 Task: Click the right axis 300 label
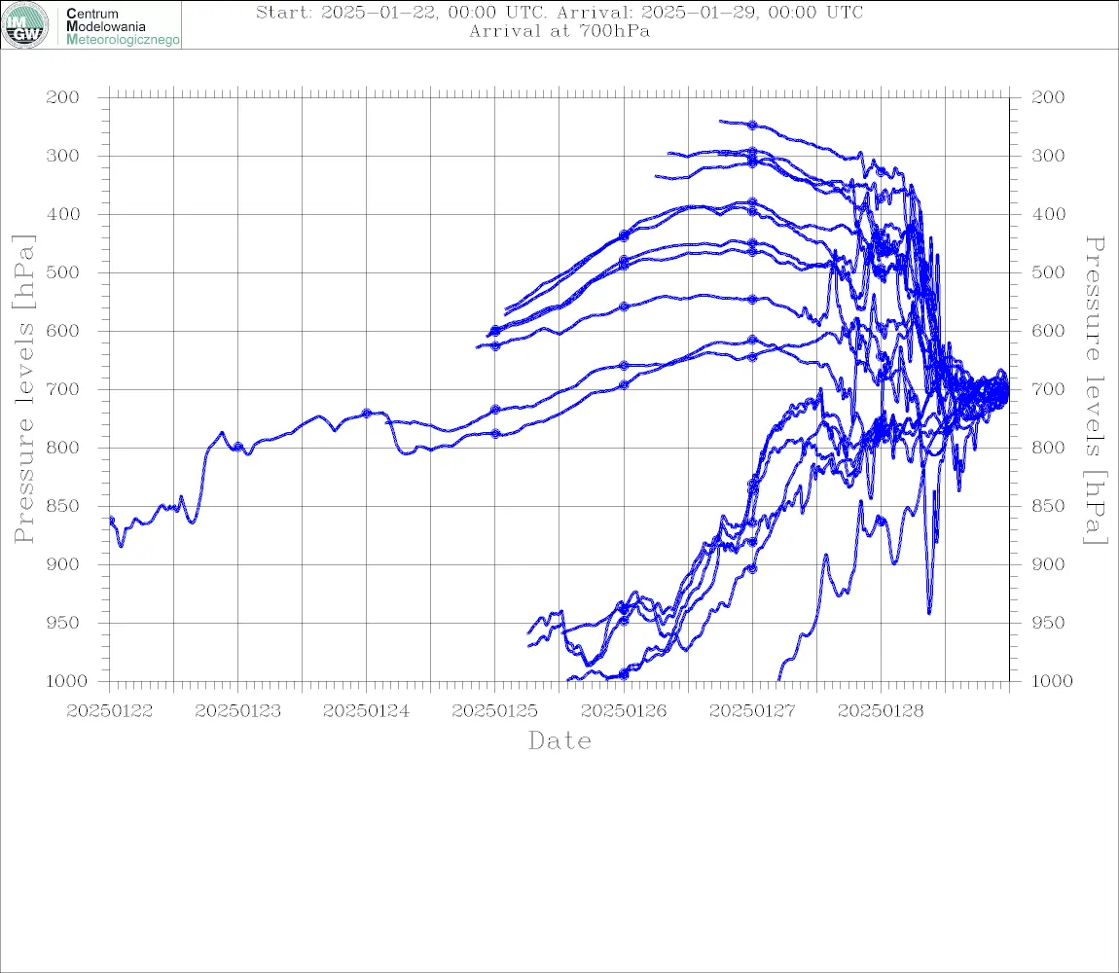point(1048,156)
